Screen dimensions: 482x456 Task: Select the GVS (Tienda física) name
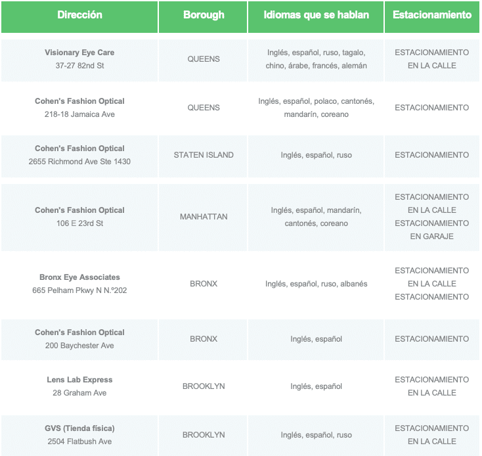(79, 428)
